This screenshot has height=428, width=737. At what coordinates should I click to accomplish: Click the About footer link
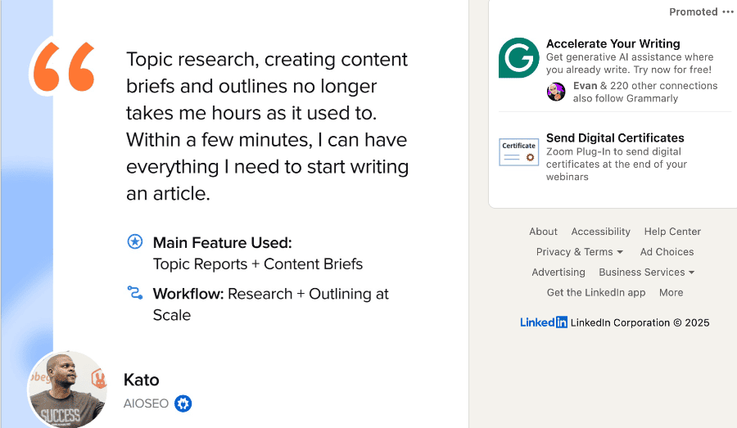point(543,231)
